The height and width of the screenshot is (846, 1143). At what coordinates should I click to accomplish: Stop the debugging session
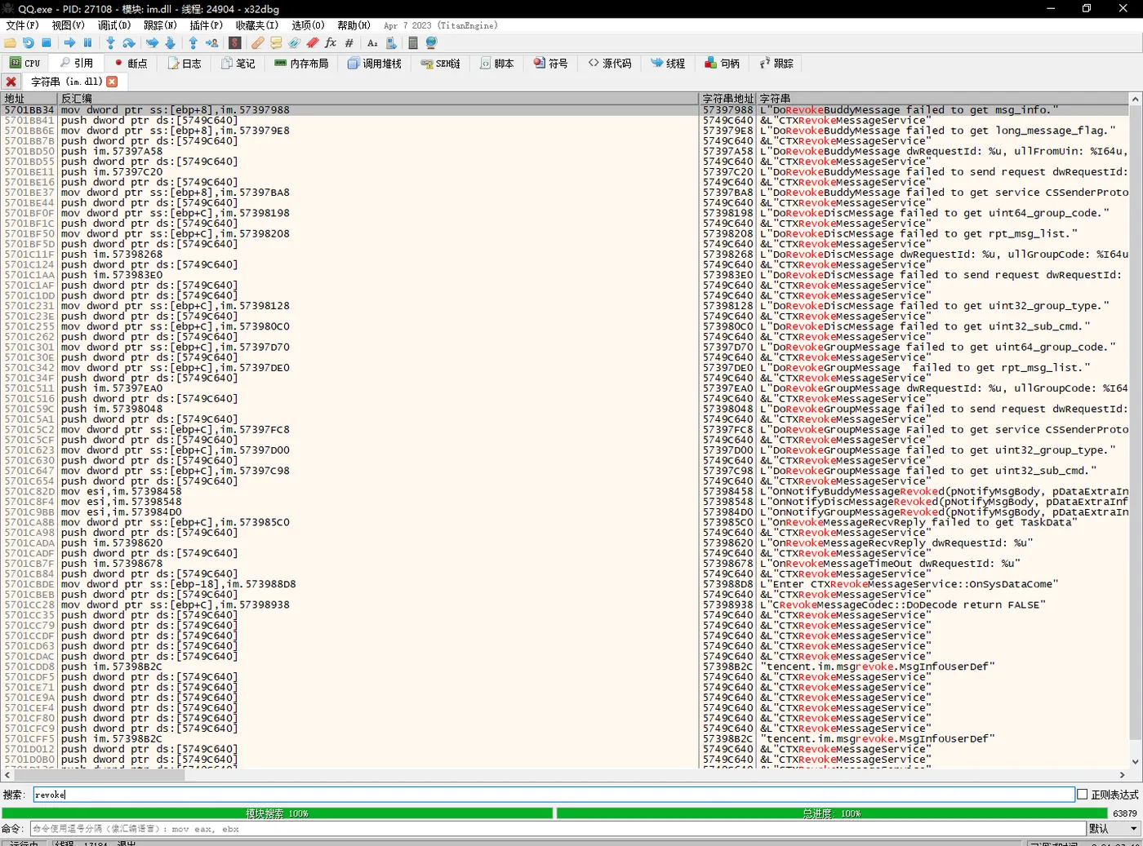[x=47, y=43]
